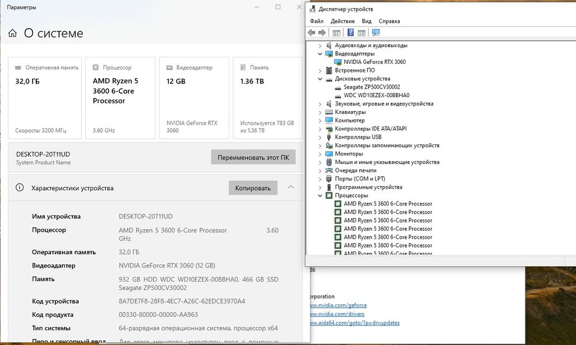The width and height of the screenshot is (576, 345).
Task: Open the nvidia.com/geforce link
Action: [338, 305]
